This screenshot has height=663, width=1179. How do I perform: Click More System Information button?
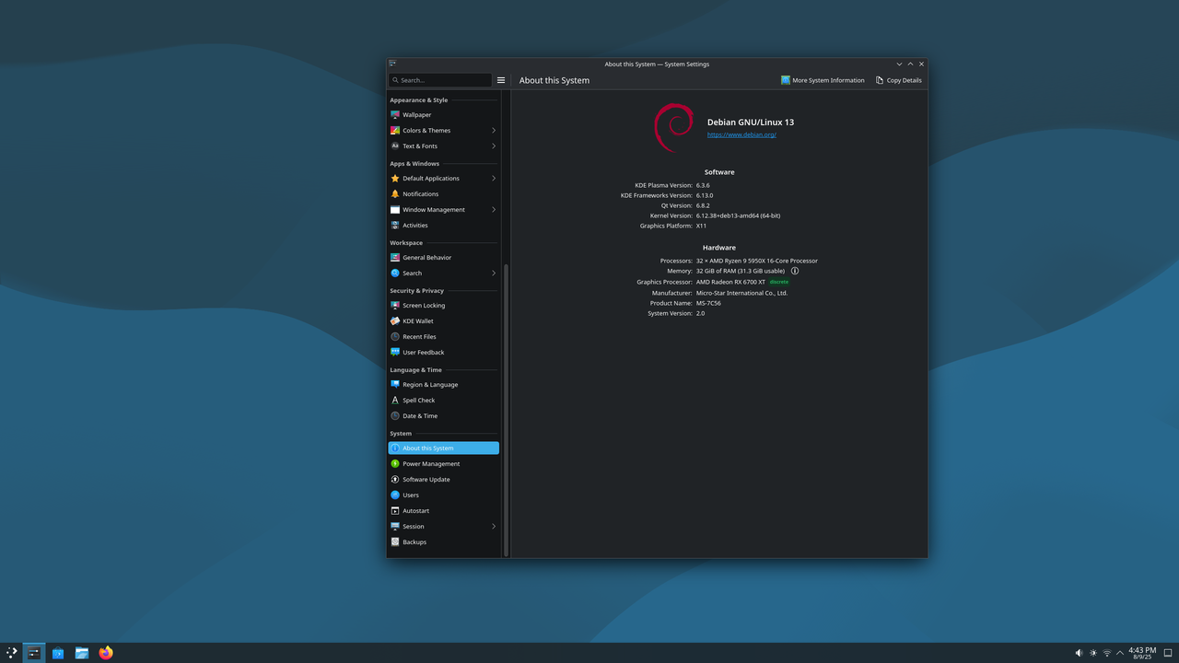pos(823,80)
